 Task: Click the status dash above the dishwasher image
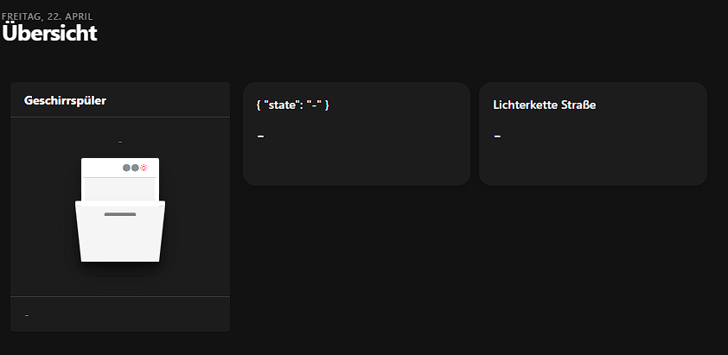120,141
